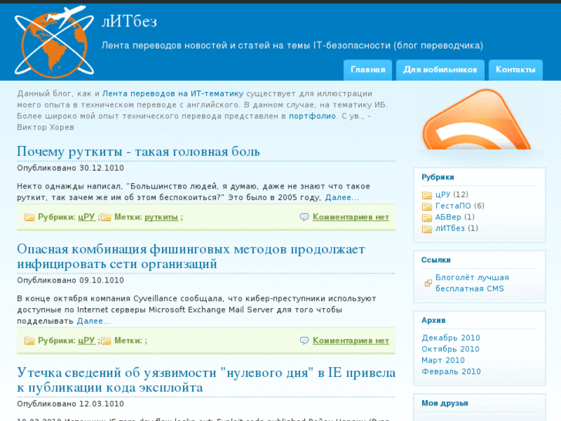Open post Почему руткиты - такая головная боль
Viewport: 561px width, 421px height.
coord(138,151)
